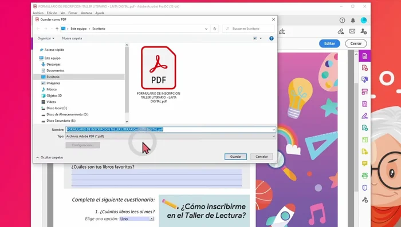The width and height of the screenshot is (401, 227).
Task: Open the Tipo file type dropdown
Action: tap(171, 136)
